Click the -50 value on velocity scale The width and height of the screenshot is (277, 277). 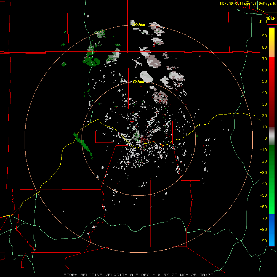click(x=263, y=195)
